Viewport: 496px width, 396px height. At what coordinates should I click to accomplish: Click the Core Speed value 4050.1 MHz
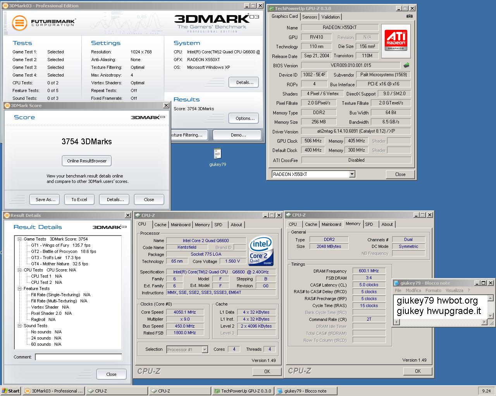pos(185,312)
